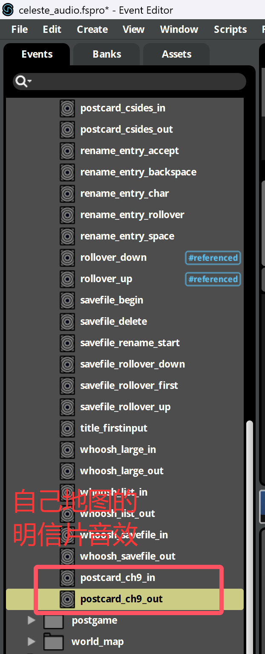265x654 pixels.
Task: Click the search magnifier icon
Action: (x=20, y=81)
